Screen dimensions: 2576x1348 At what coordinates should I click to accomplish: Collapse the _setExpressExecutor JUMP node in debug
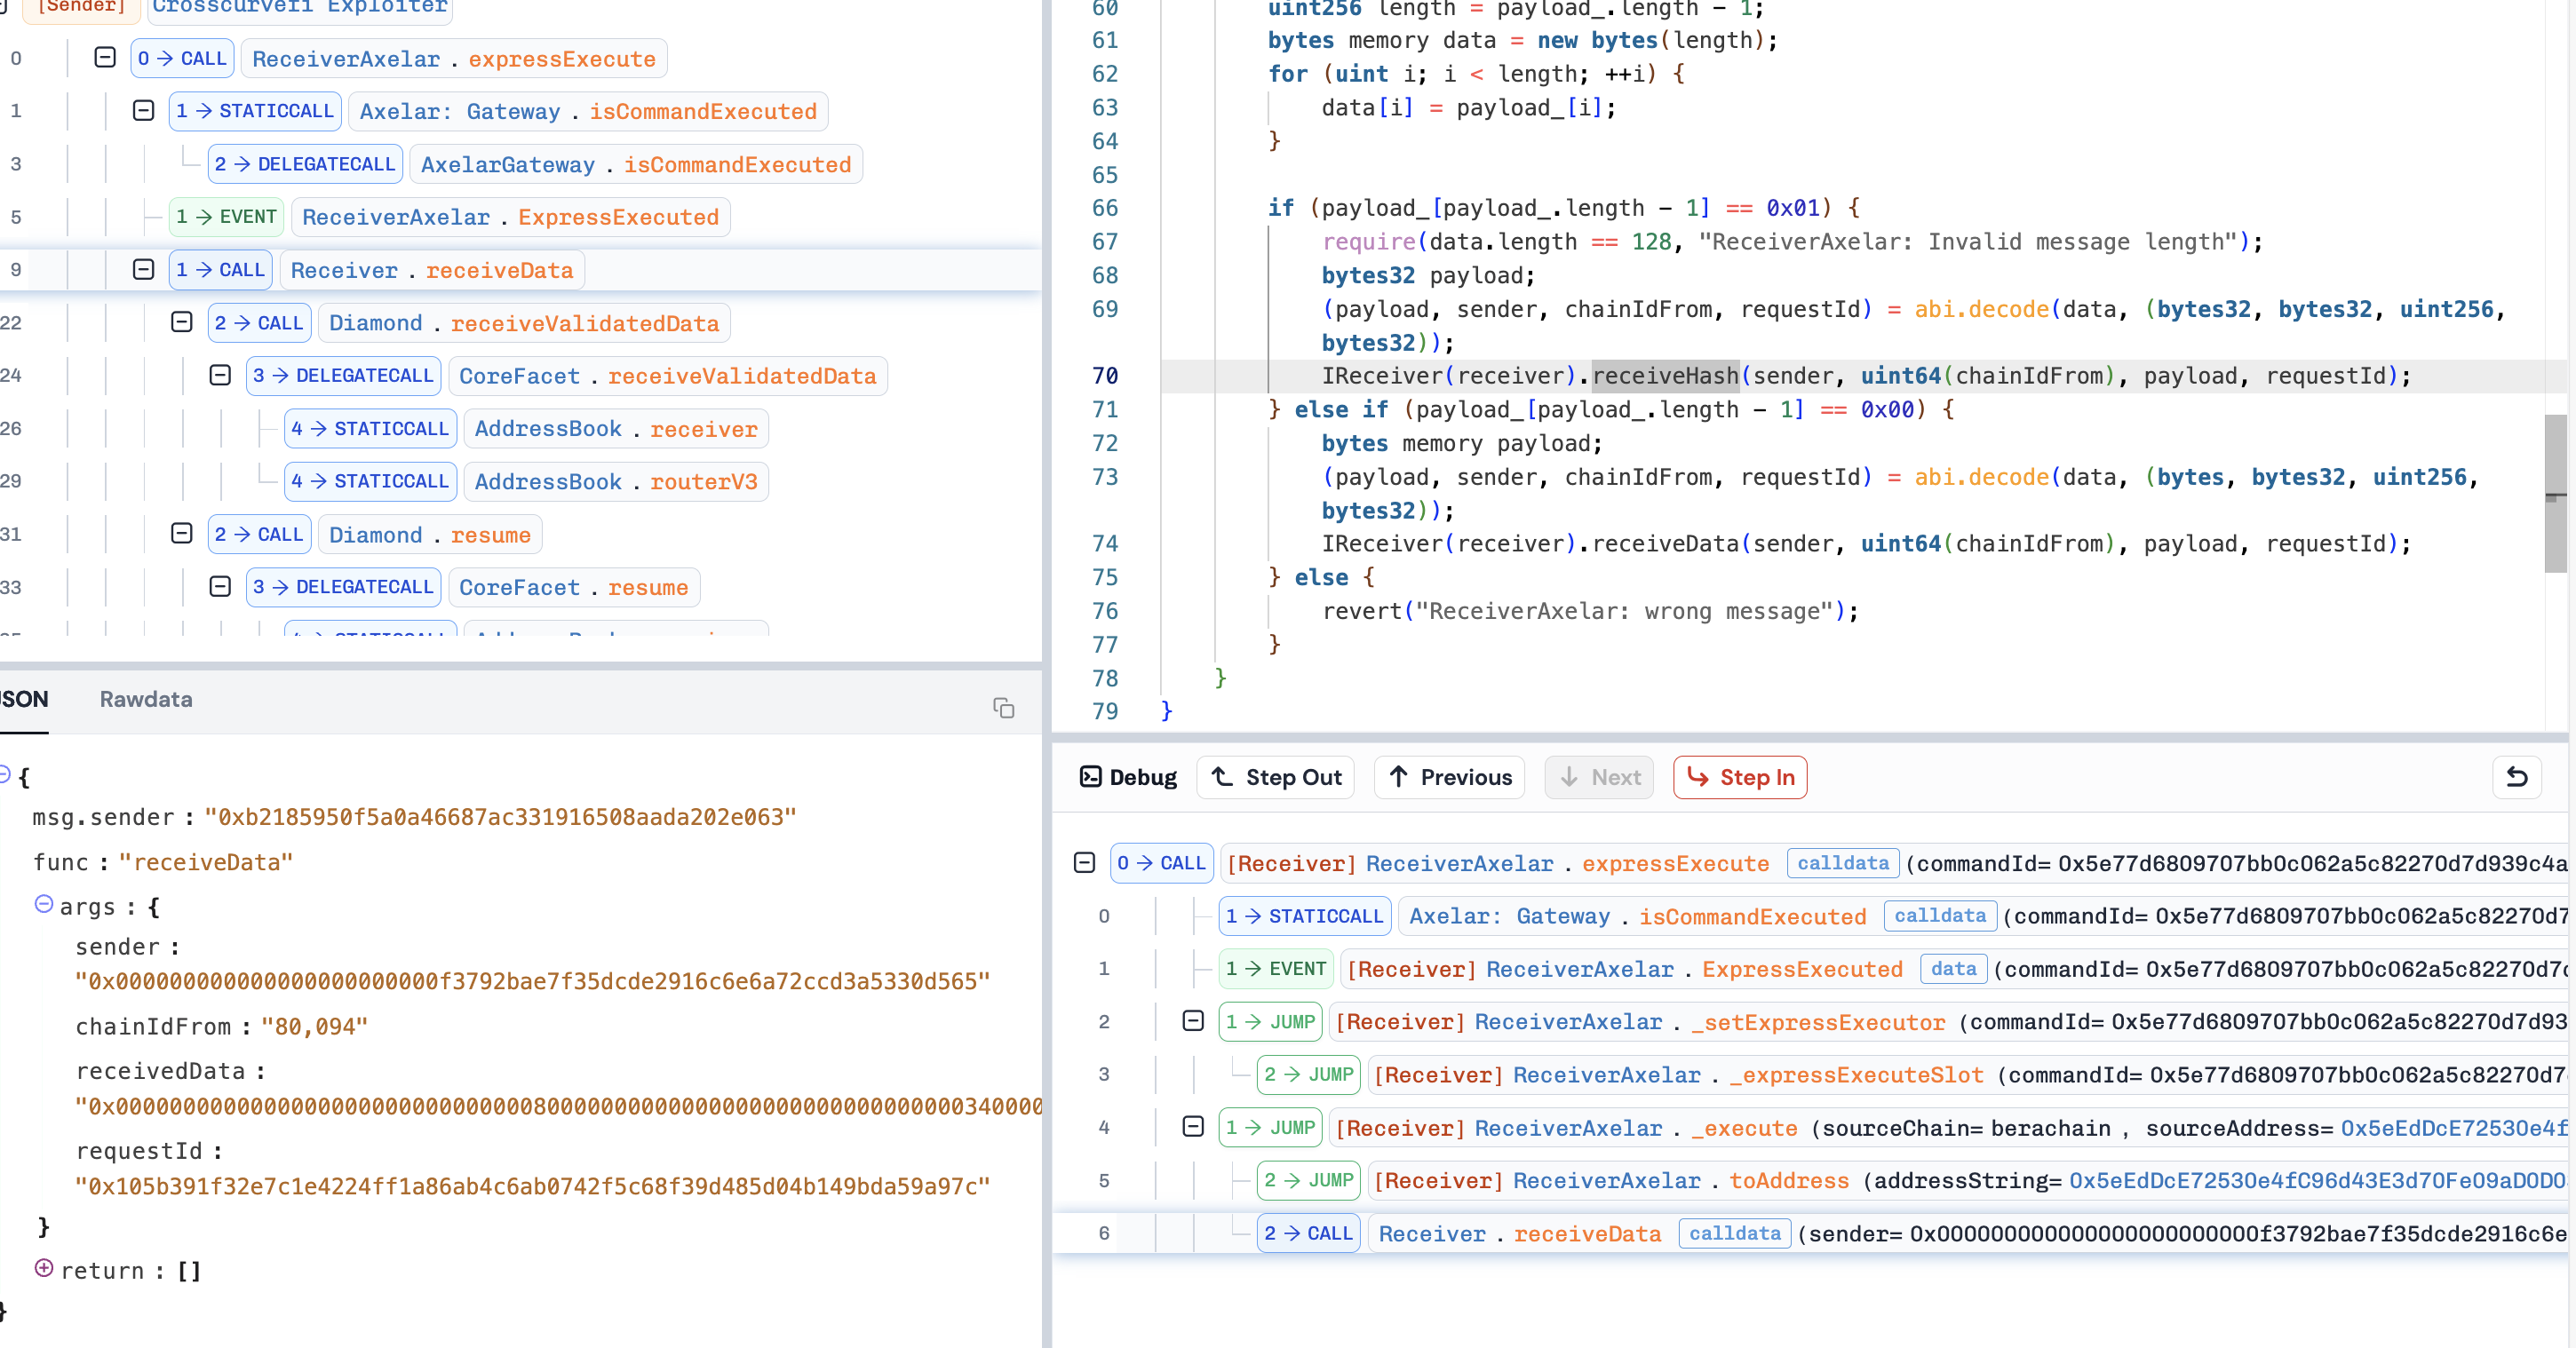click(x=1192, y=1021)
